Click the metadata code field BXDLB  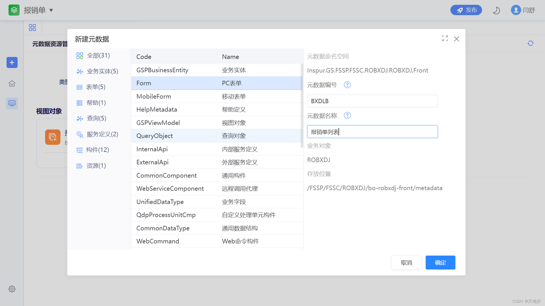point(372,101)
